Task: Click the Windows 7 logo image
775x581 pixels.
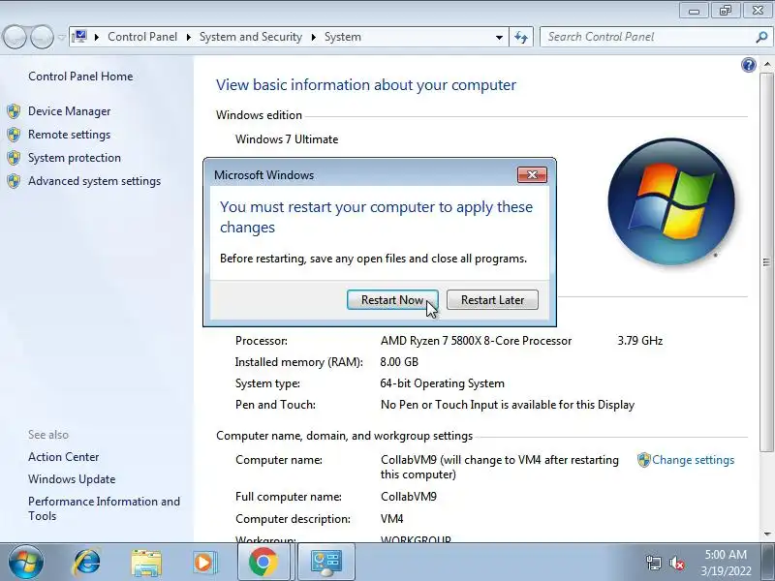Action: pyautogui.click(x=671, y=201)
